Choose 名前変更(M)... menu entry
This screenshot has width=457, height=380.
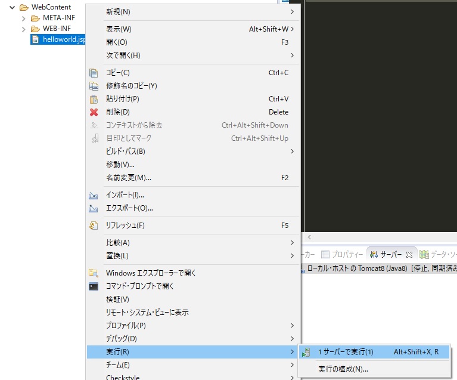[x=194, y=177]
